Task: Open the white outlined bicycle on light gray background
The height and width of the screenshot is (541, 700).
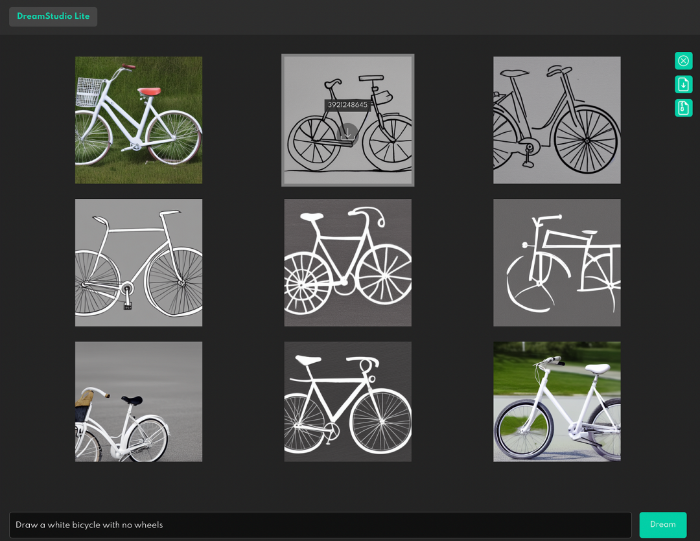Action: click(139, 262)
